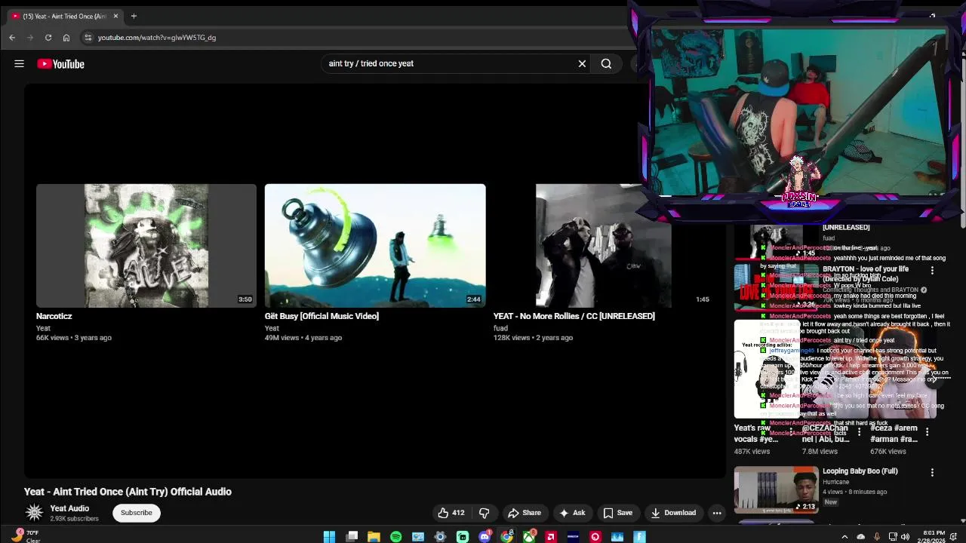
Task: Open the Xbox app from the taskbar
Action: pyautogui.click(x=529, y=537)
